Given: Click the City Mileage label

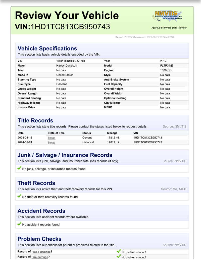Looking at the screenshot, I should [x=112, y=103].
